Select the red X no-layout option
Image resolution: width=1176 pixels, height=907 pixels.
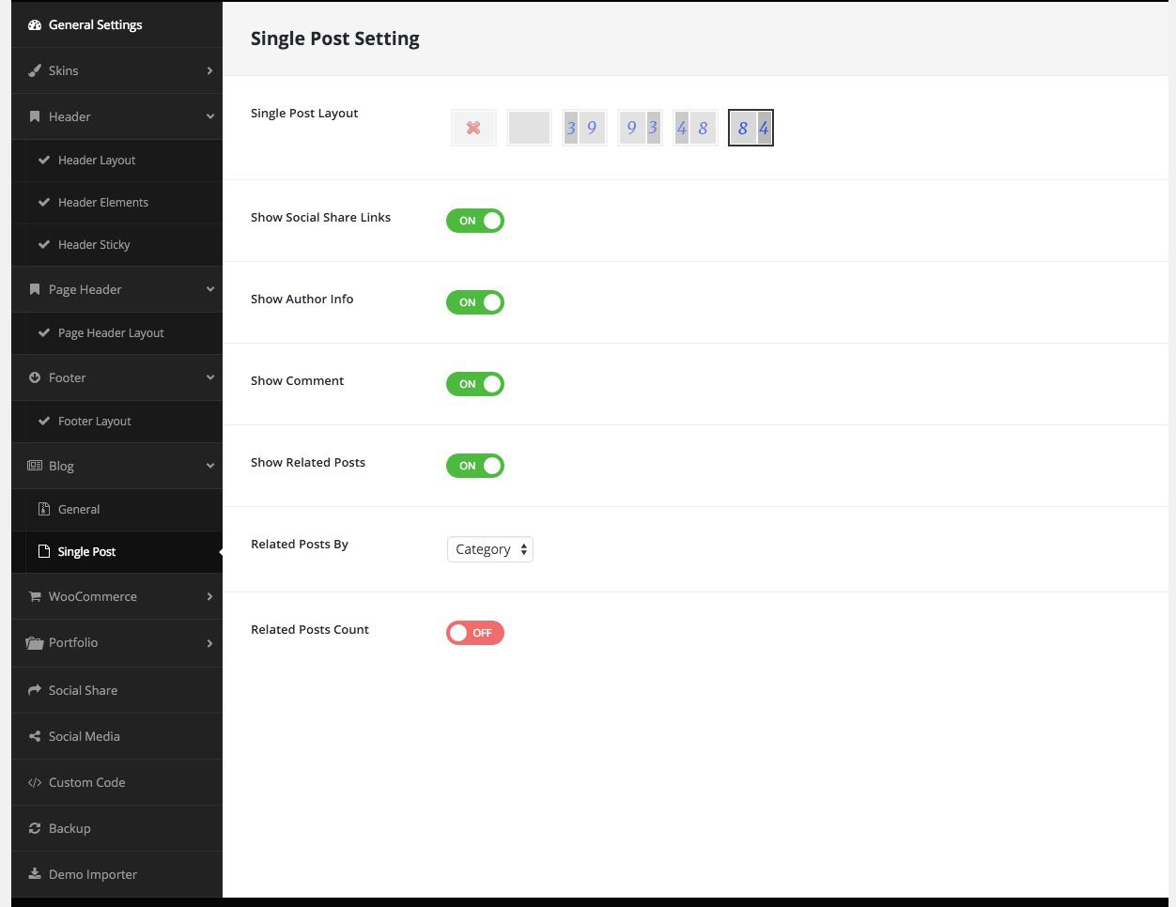coord(473,128)
